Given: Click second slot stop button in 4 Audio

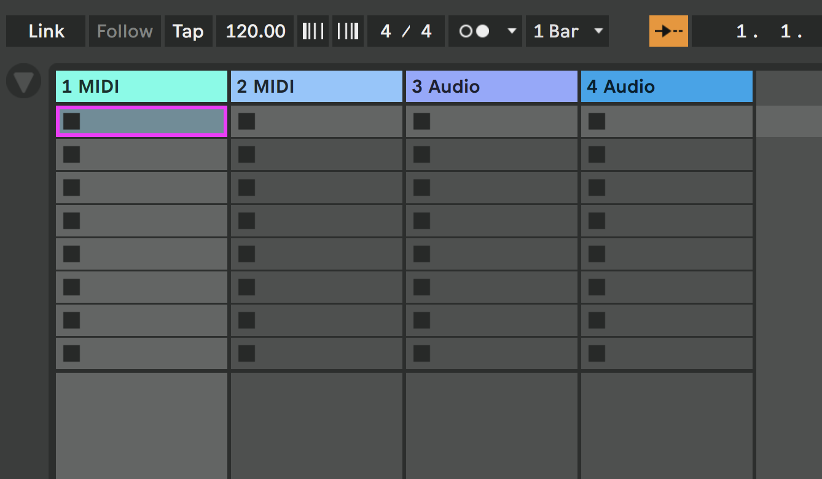Looking at the screenshot, I should pyautogui.click(x=597, y=155).
